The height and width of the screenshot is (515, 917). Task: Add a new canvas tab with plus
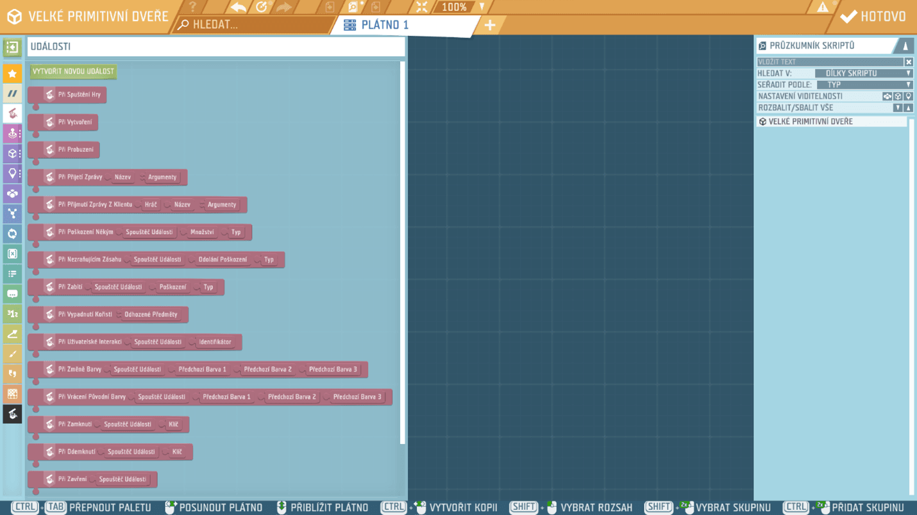(x=490, y=26)
